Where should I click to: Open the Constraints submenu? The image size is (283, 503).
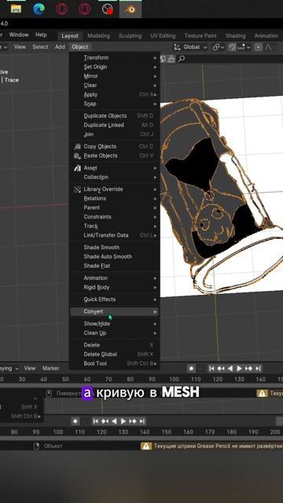[x=114, y=217]
